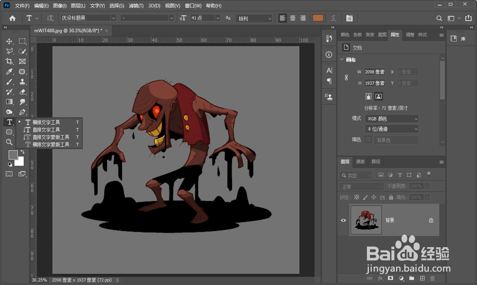Click the text color swatch in options bar
The image size is (477, 285).
(x=318, y=18)
